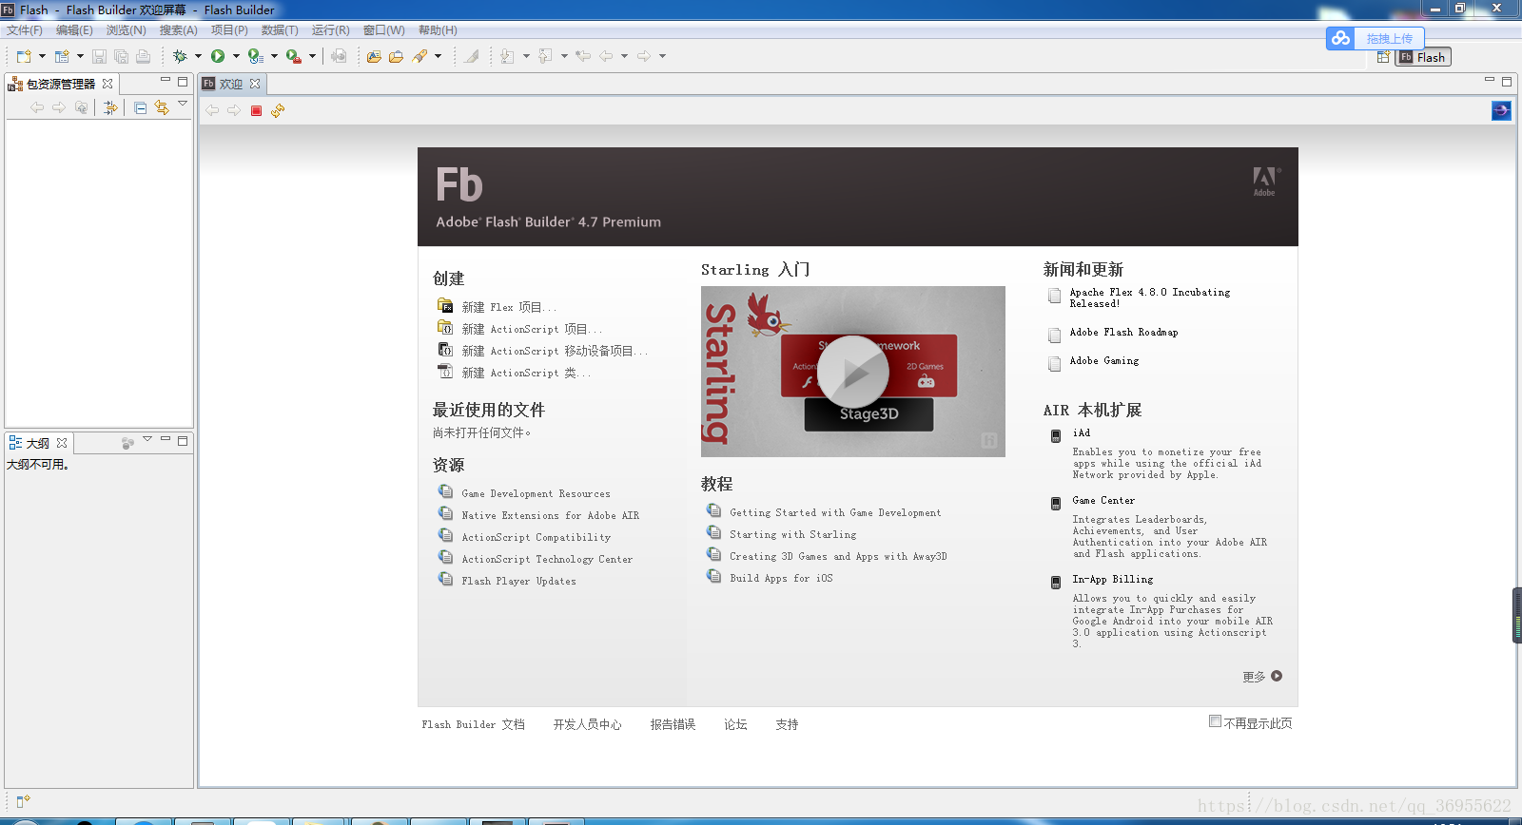Click 新建 ActionScript 移动设备项目 link

555,351
